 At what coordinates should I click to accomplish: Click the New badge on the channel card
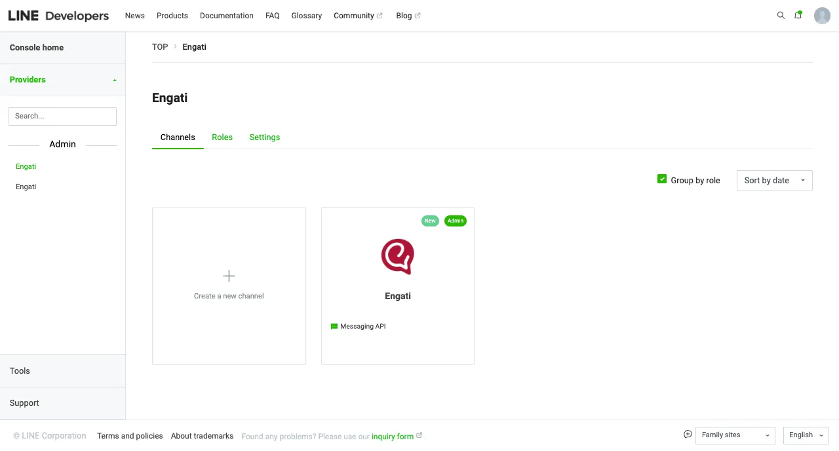coord(430,221)
